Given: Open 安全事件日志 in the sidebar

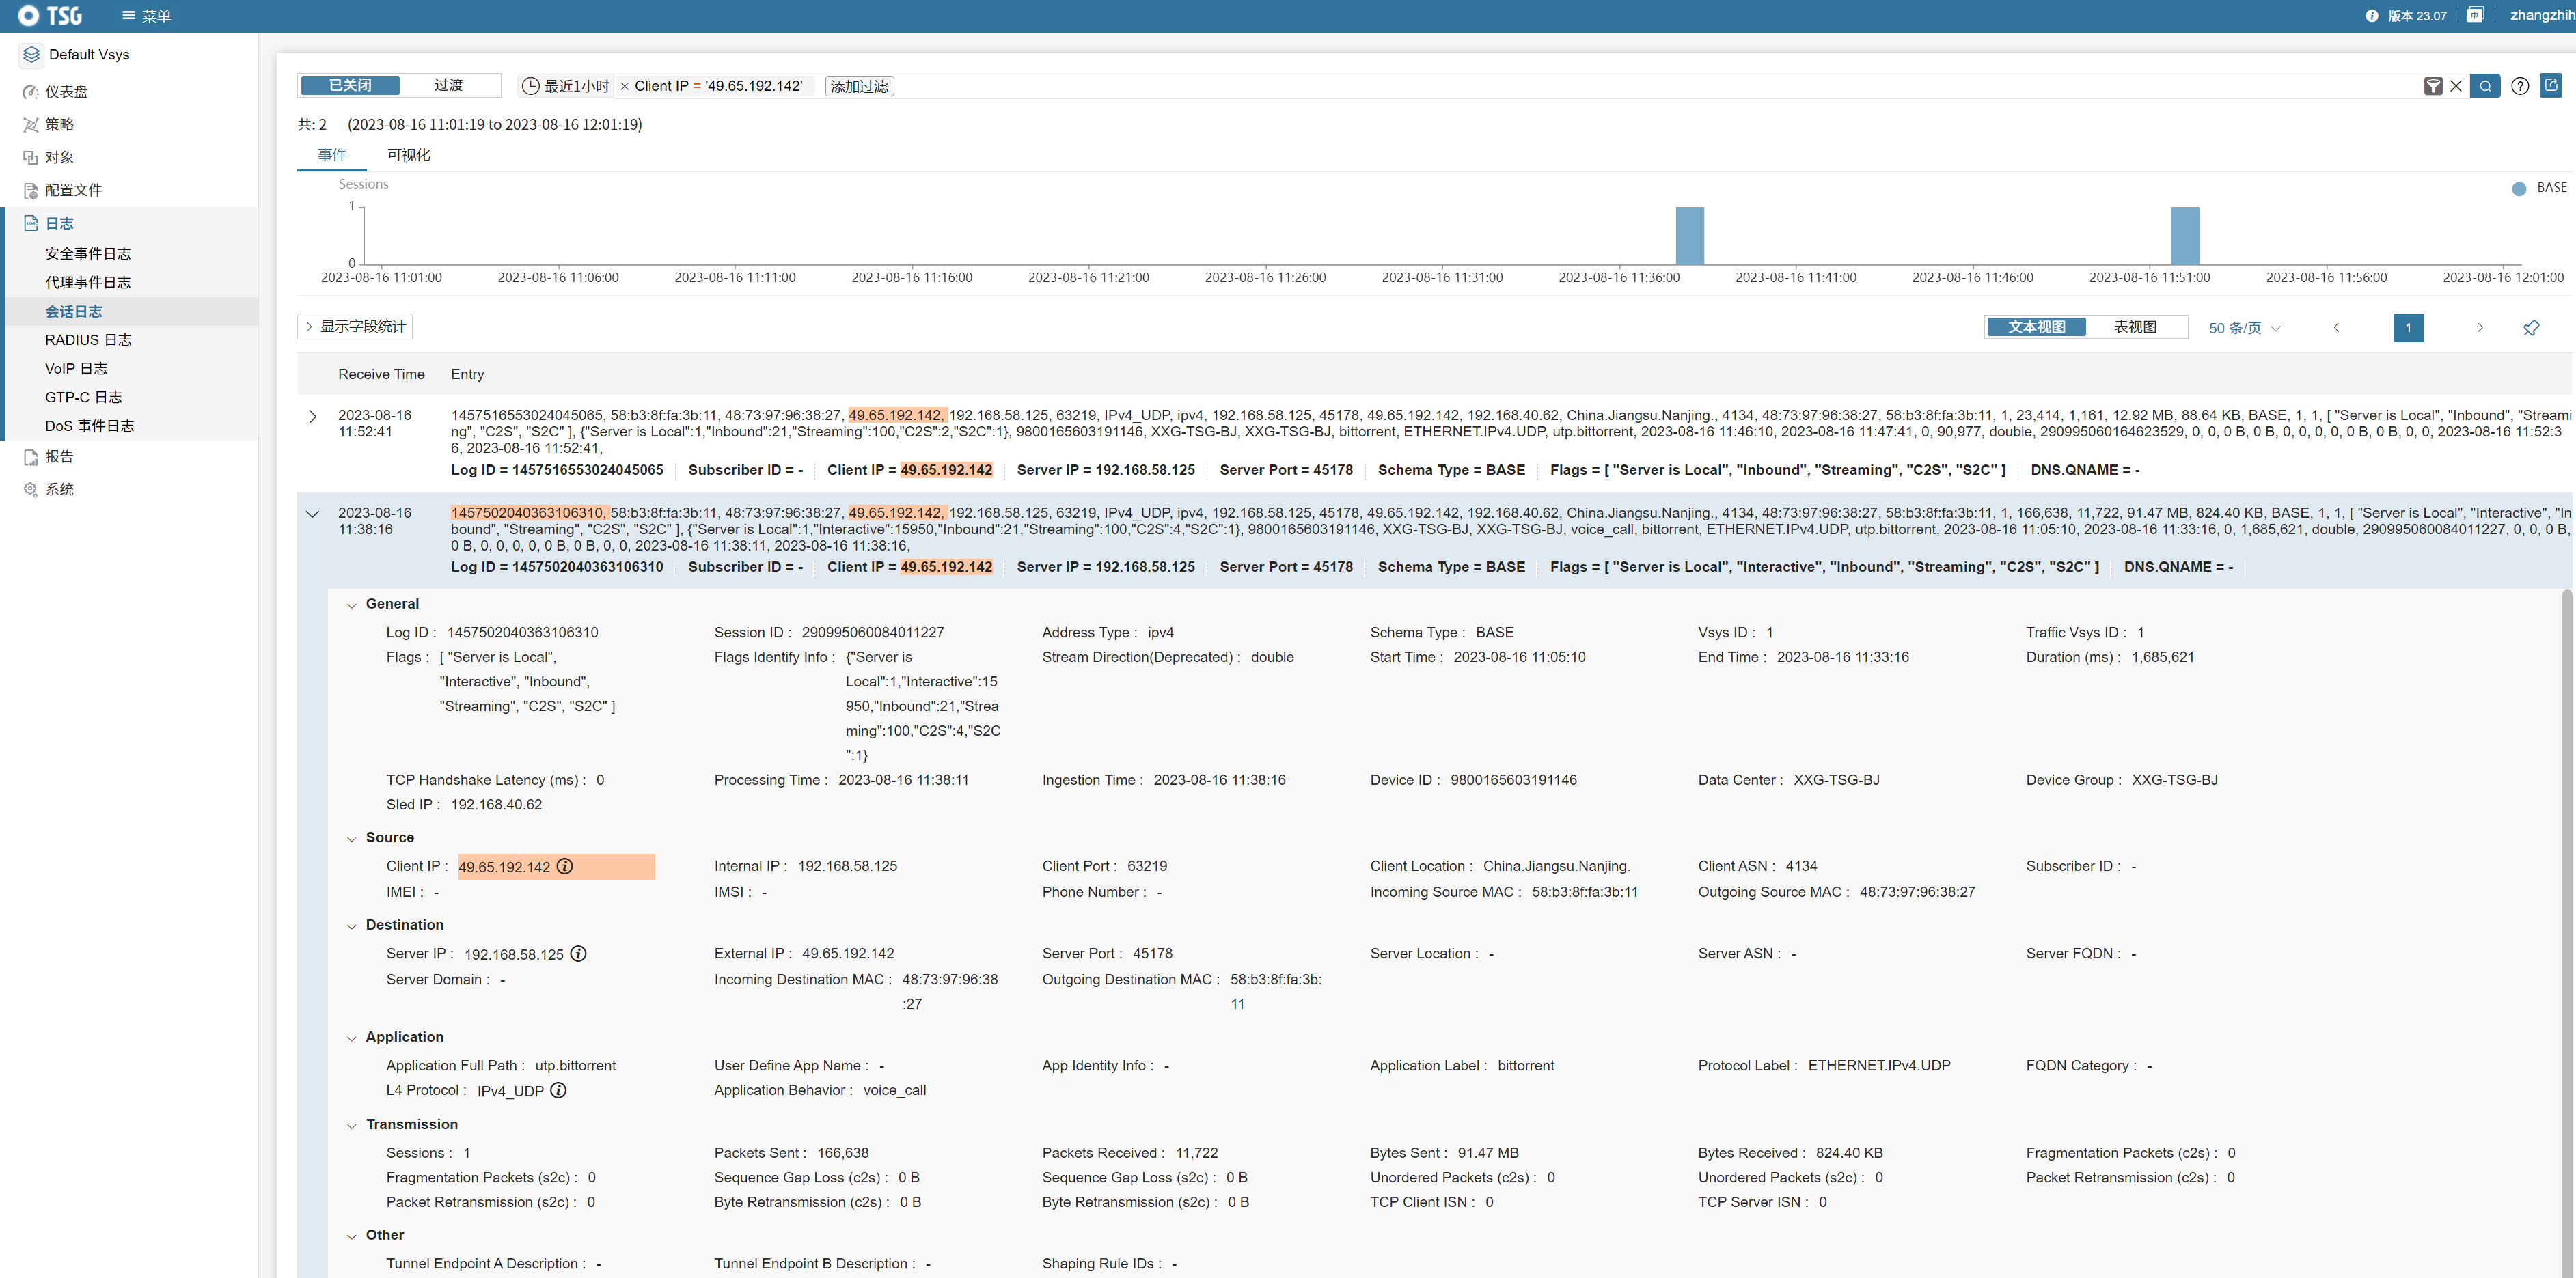Looking at the screenshot, I should point(88,254).
